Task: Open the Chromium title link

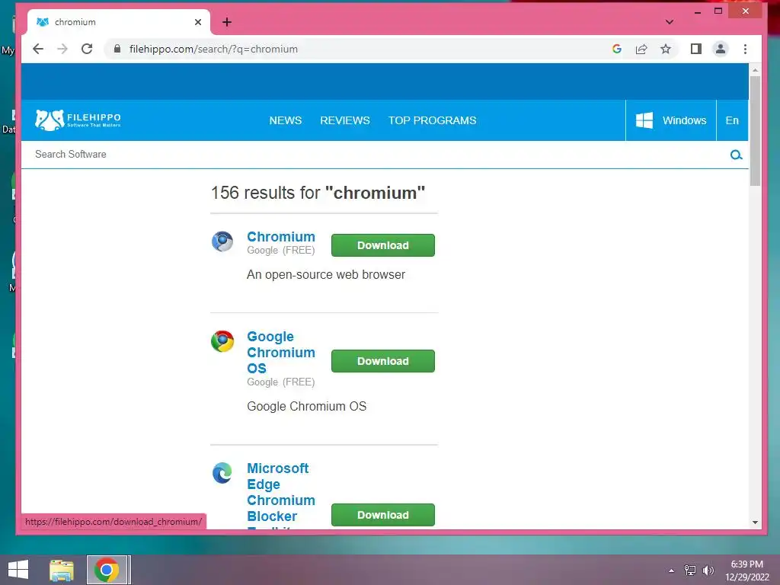Action: pyautogui.click(x=281, y=237)
